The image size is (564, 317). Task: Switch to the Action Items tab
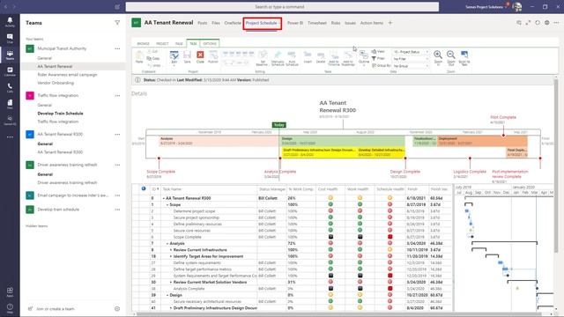[372, 23]
